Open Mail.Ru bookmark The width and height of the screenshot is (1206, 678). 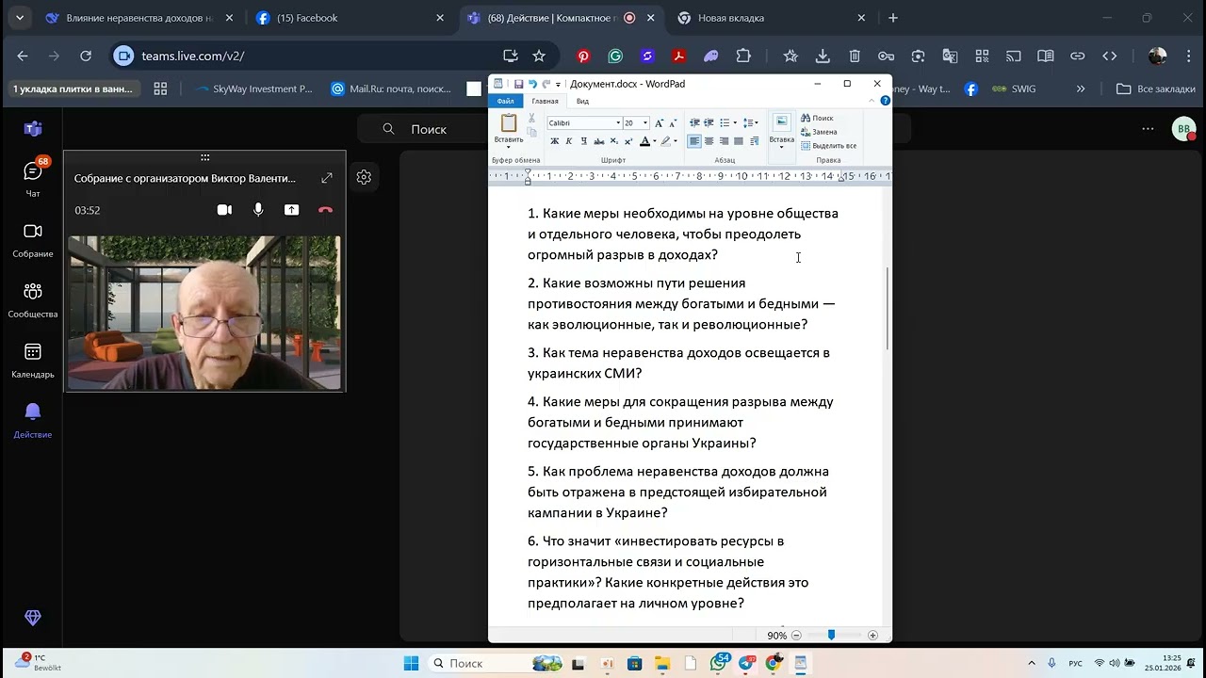(391, 89)
